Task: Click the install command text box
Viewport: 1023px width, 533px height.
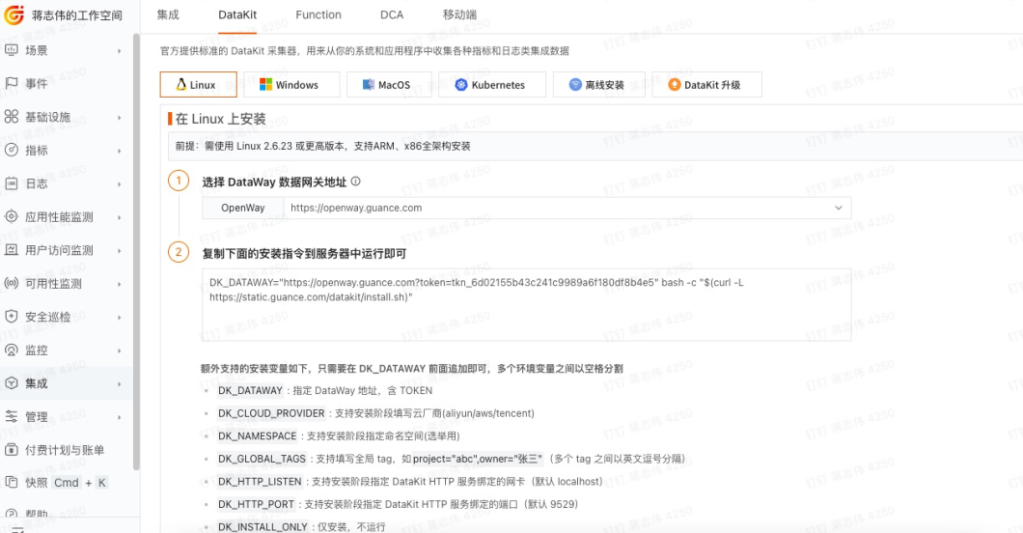Action: point(526,304)
